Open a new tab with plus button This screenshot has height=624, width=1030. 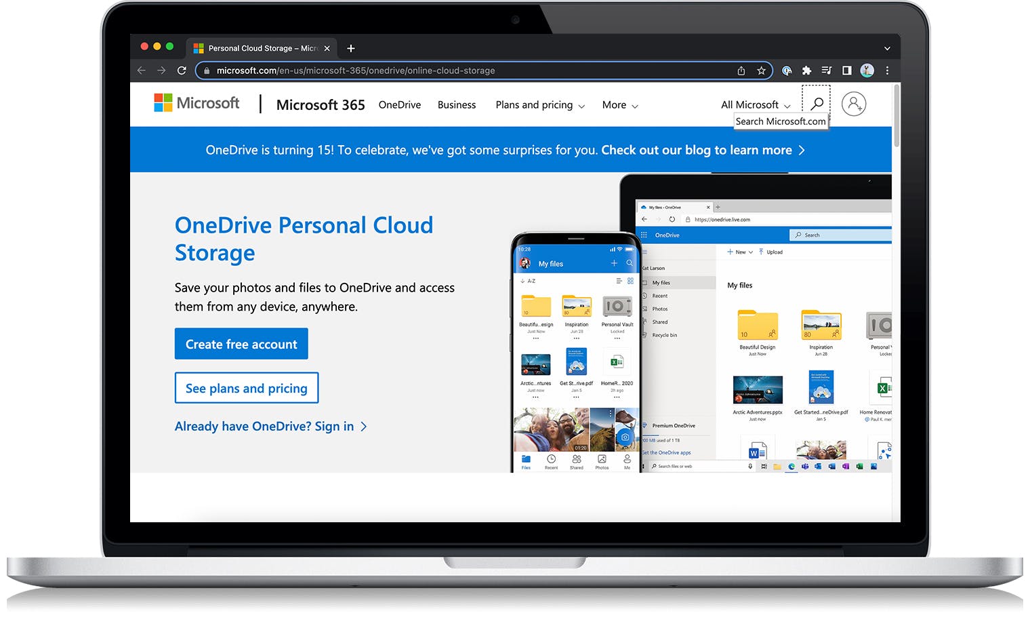[x=350, y=48]
